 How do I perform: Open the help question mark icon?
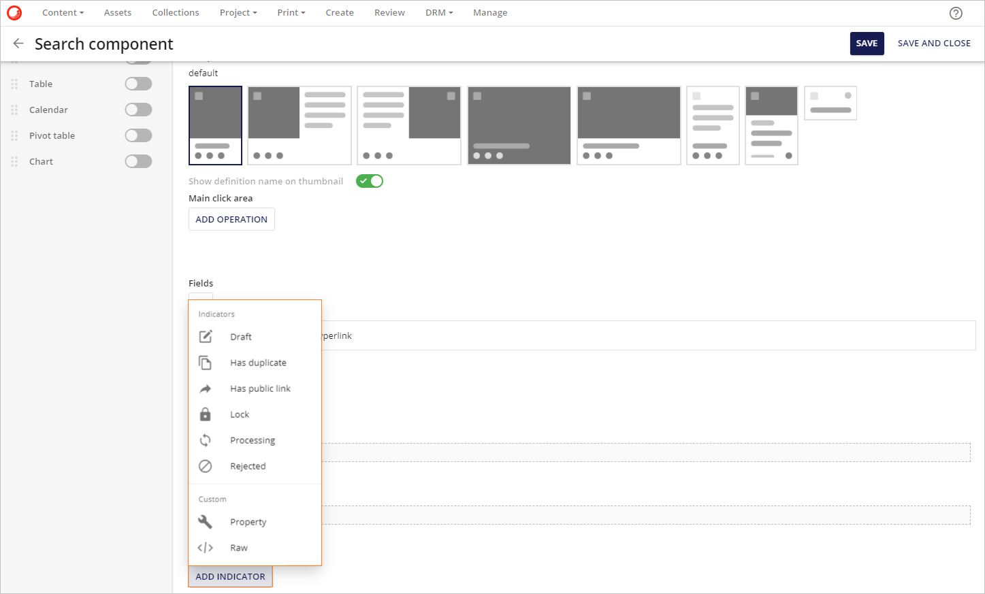[956, 13]
